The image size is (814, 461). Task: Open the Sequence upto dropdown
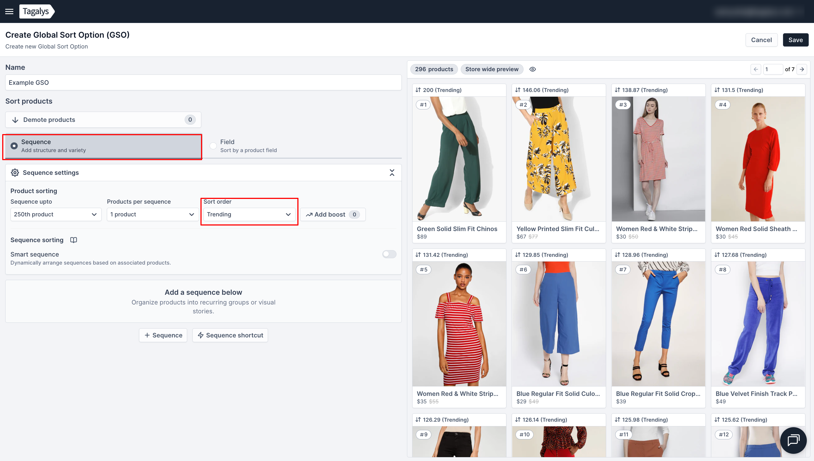click(x=56, y=214)
